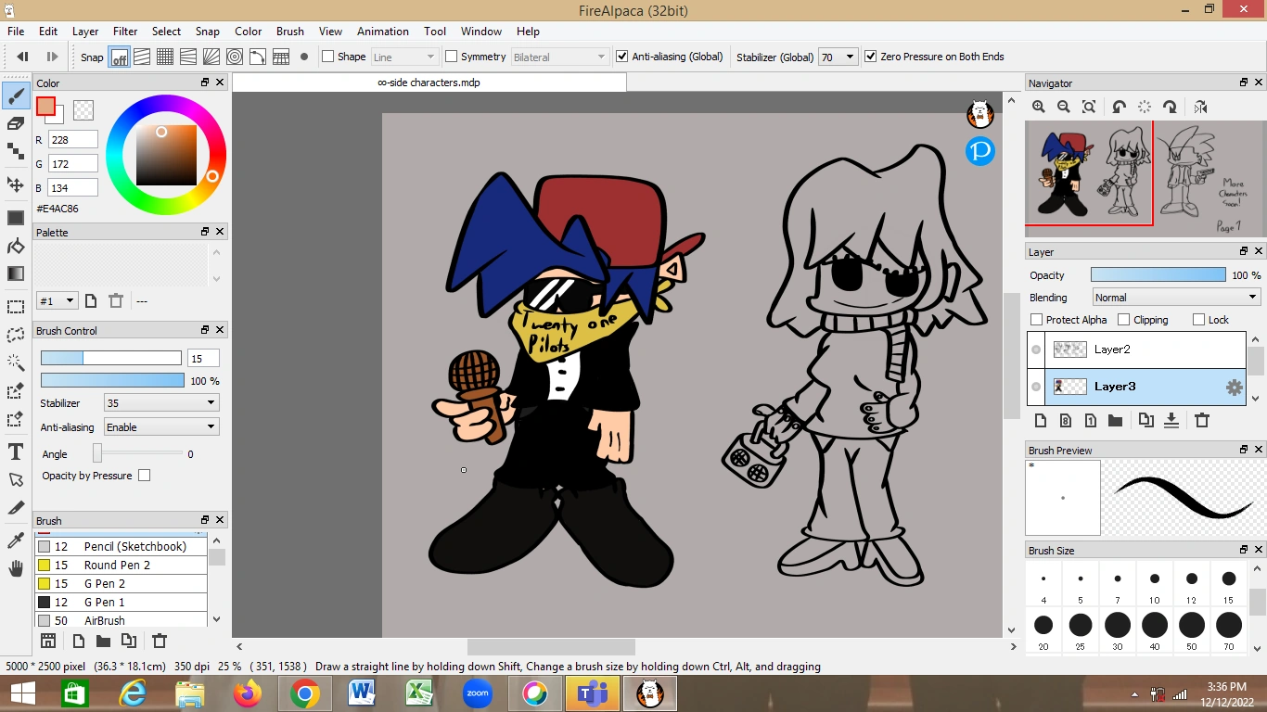Check the Clipping option in the Layer panel
Screen dimensions: 1267x712
coord(1122,319)
